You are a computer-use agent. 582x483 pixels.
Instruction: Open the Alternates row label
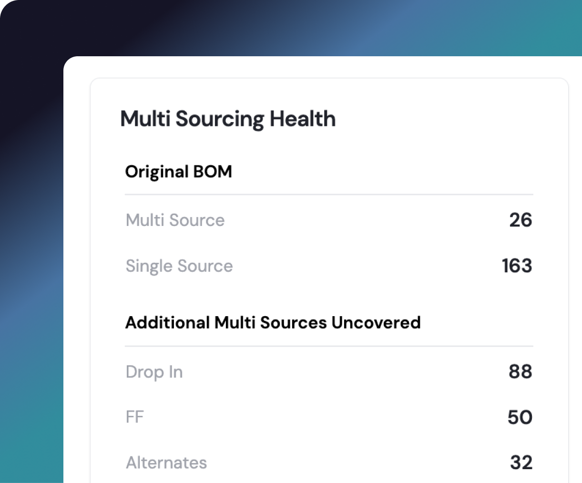[166, 462]
